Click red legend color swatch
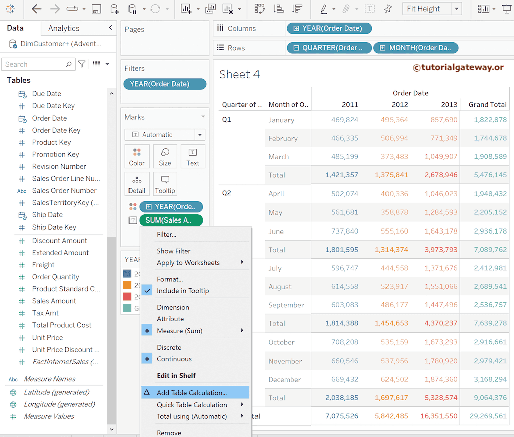The image size is (514, 437). tap(127, 296)
